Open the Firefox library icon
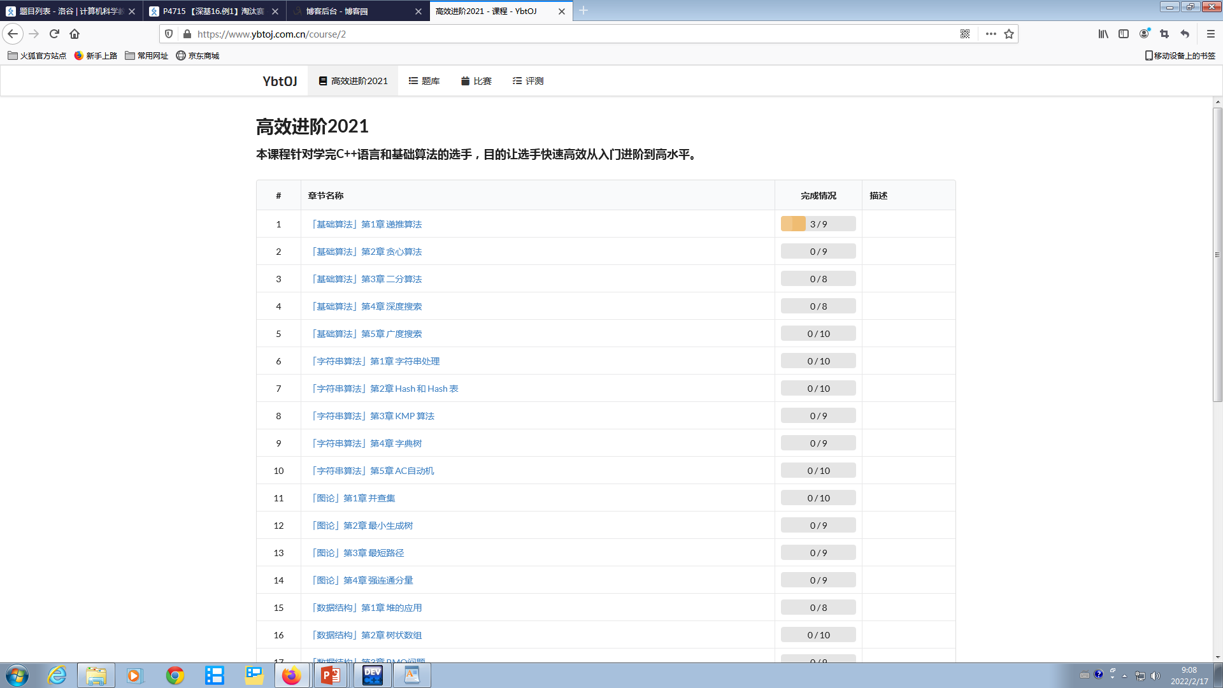The width and height of the screenshot is (1223, 688). (x=1103, y=34)
